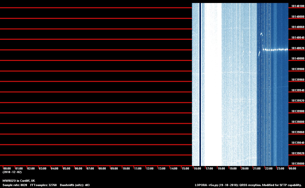Choose the 10139900 frequency scale value

(298, 111)
